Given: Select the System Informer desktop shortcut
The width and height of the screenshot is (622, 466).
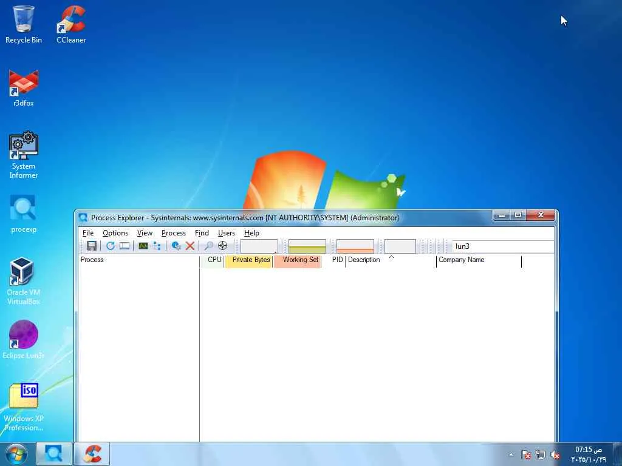Looking at the screenshot, I should (x=24, y=155).
